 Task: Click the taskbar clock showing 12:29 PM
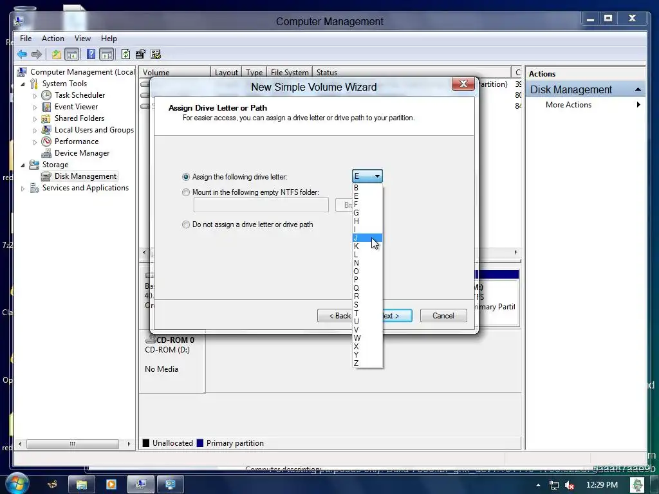tap(602, 485)
